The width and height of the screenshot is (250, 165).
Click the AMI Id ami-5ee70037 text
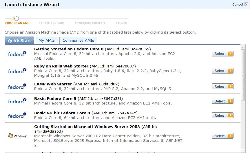113,66
